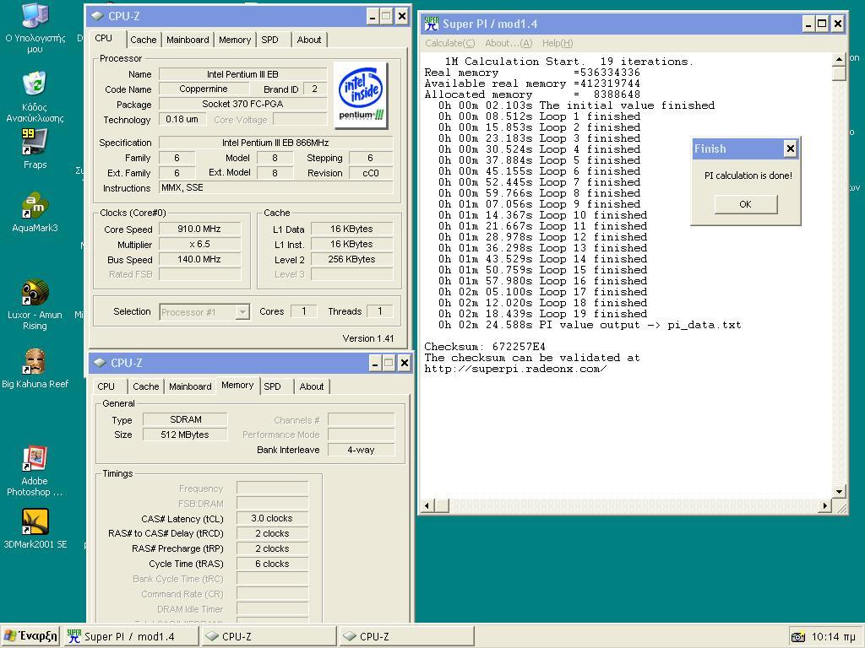Click OK in the Finish dialog

click(745, 204)
